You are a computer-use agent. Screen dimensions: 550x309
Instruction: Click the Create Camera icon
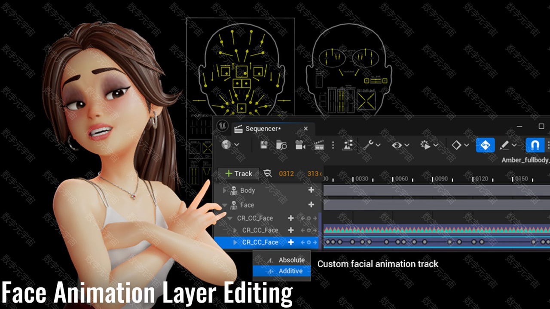pos(300,145)
